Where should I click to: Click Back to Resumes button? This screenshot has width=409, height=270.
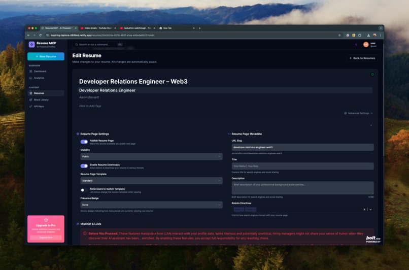click(x=362, y=58)
